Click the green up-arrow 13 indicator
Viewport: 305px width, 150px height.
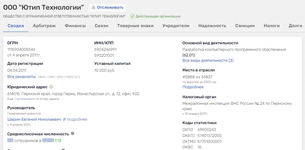[58, 140]
